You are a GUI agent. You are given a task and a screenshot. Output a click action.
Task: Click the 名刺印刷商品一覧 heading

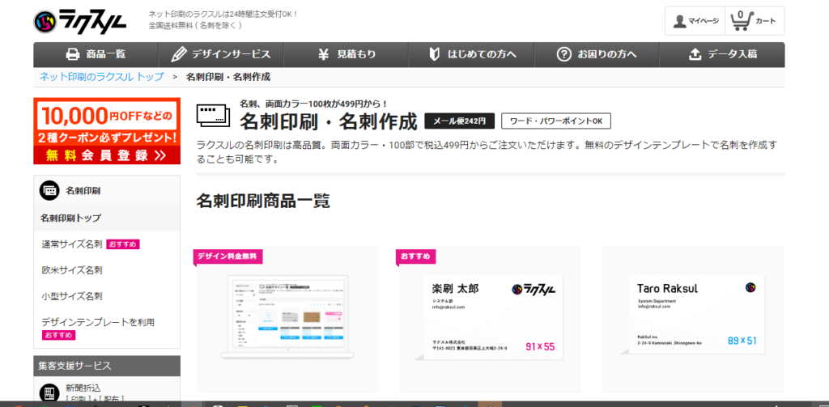263,201
